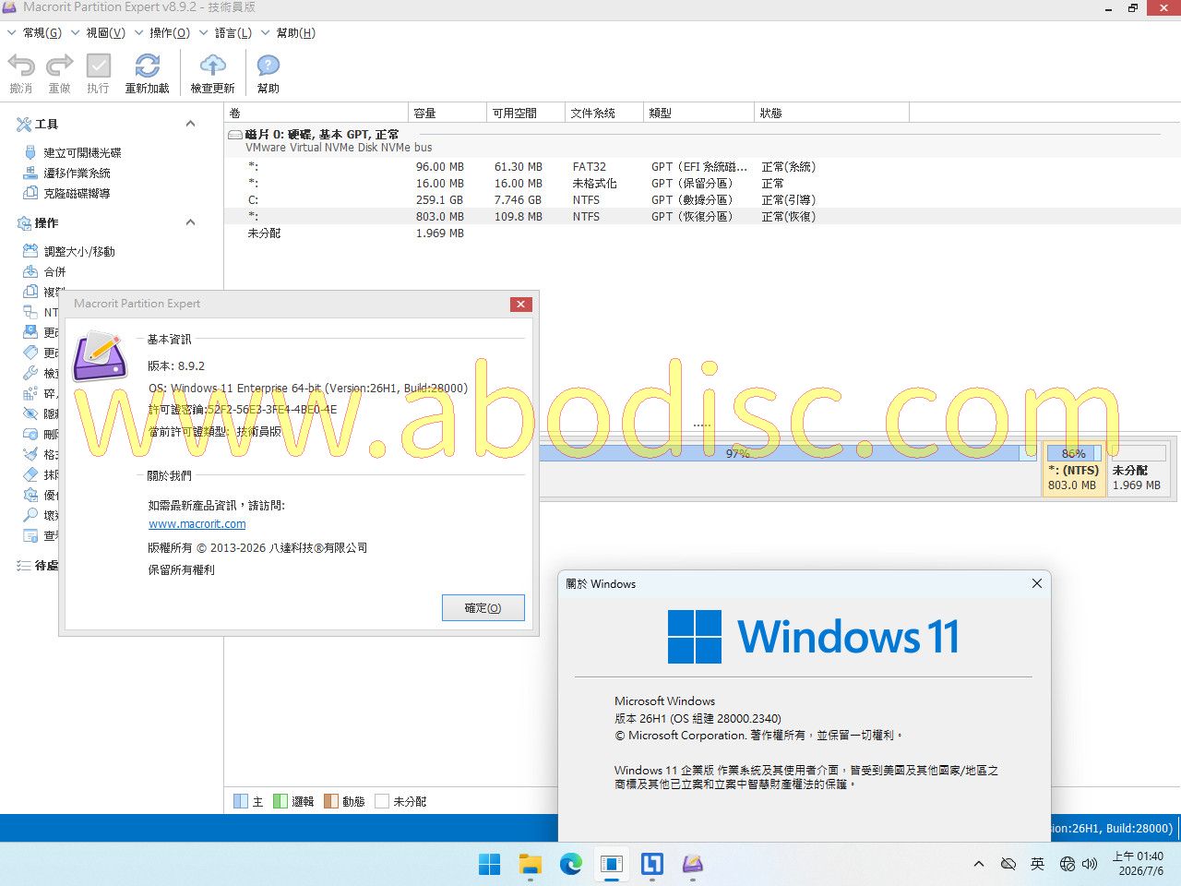1181x886 pixels.
Task: Click the white 未分配 legend color swatch
Action: (382, 801)
